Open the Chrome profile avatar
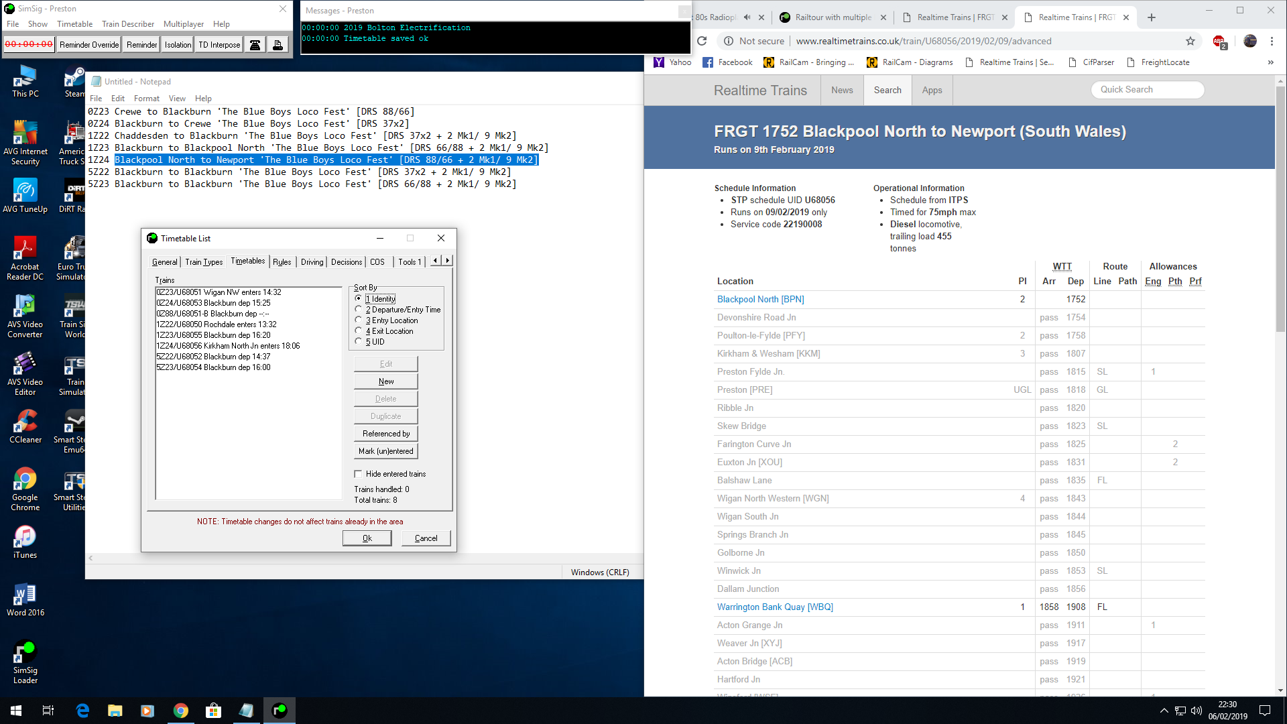 [1250, 41]
